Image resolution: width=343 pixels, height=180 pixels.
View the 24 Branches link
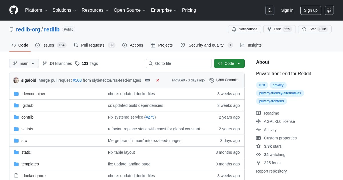click(x=57, y=63)
